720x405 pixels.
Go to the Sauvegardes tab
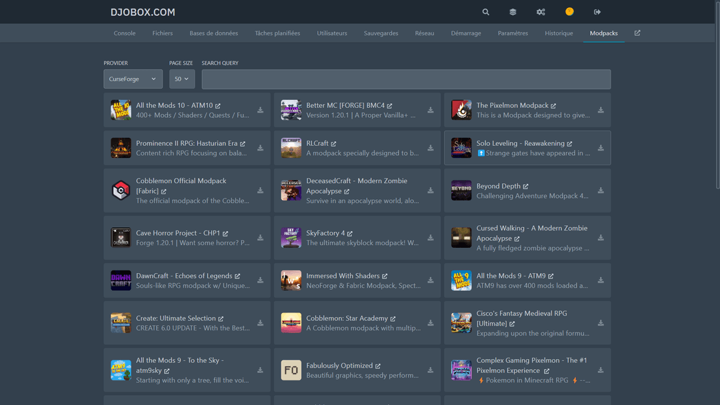click(381, 33)
